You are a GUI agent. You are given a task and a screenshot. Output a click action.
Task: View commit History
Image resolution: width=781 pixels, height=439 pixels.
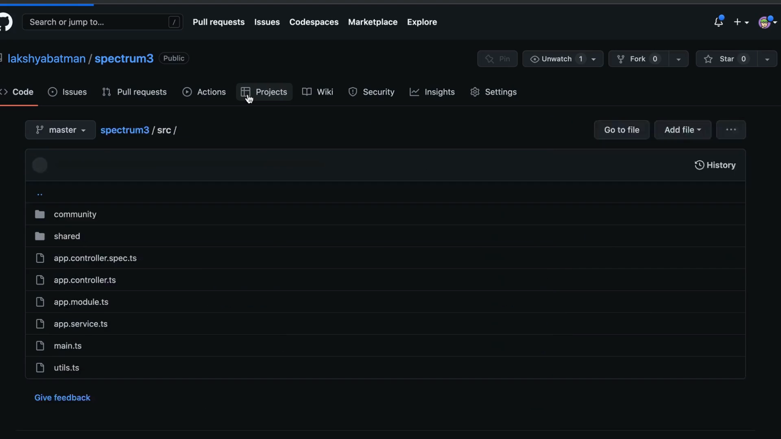point(715,165)
